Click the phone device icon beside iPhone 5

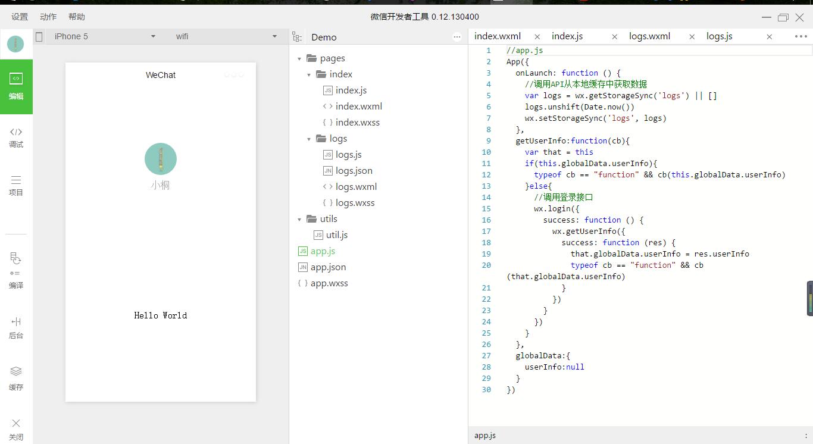pyautogui.click(x=39, y=36)
